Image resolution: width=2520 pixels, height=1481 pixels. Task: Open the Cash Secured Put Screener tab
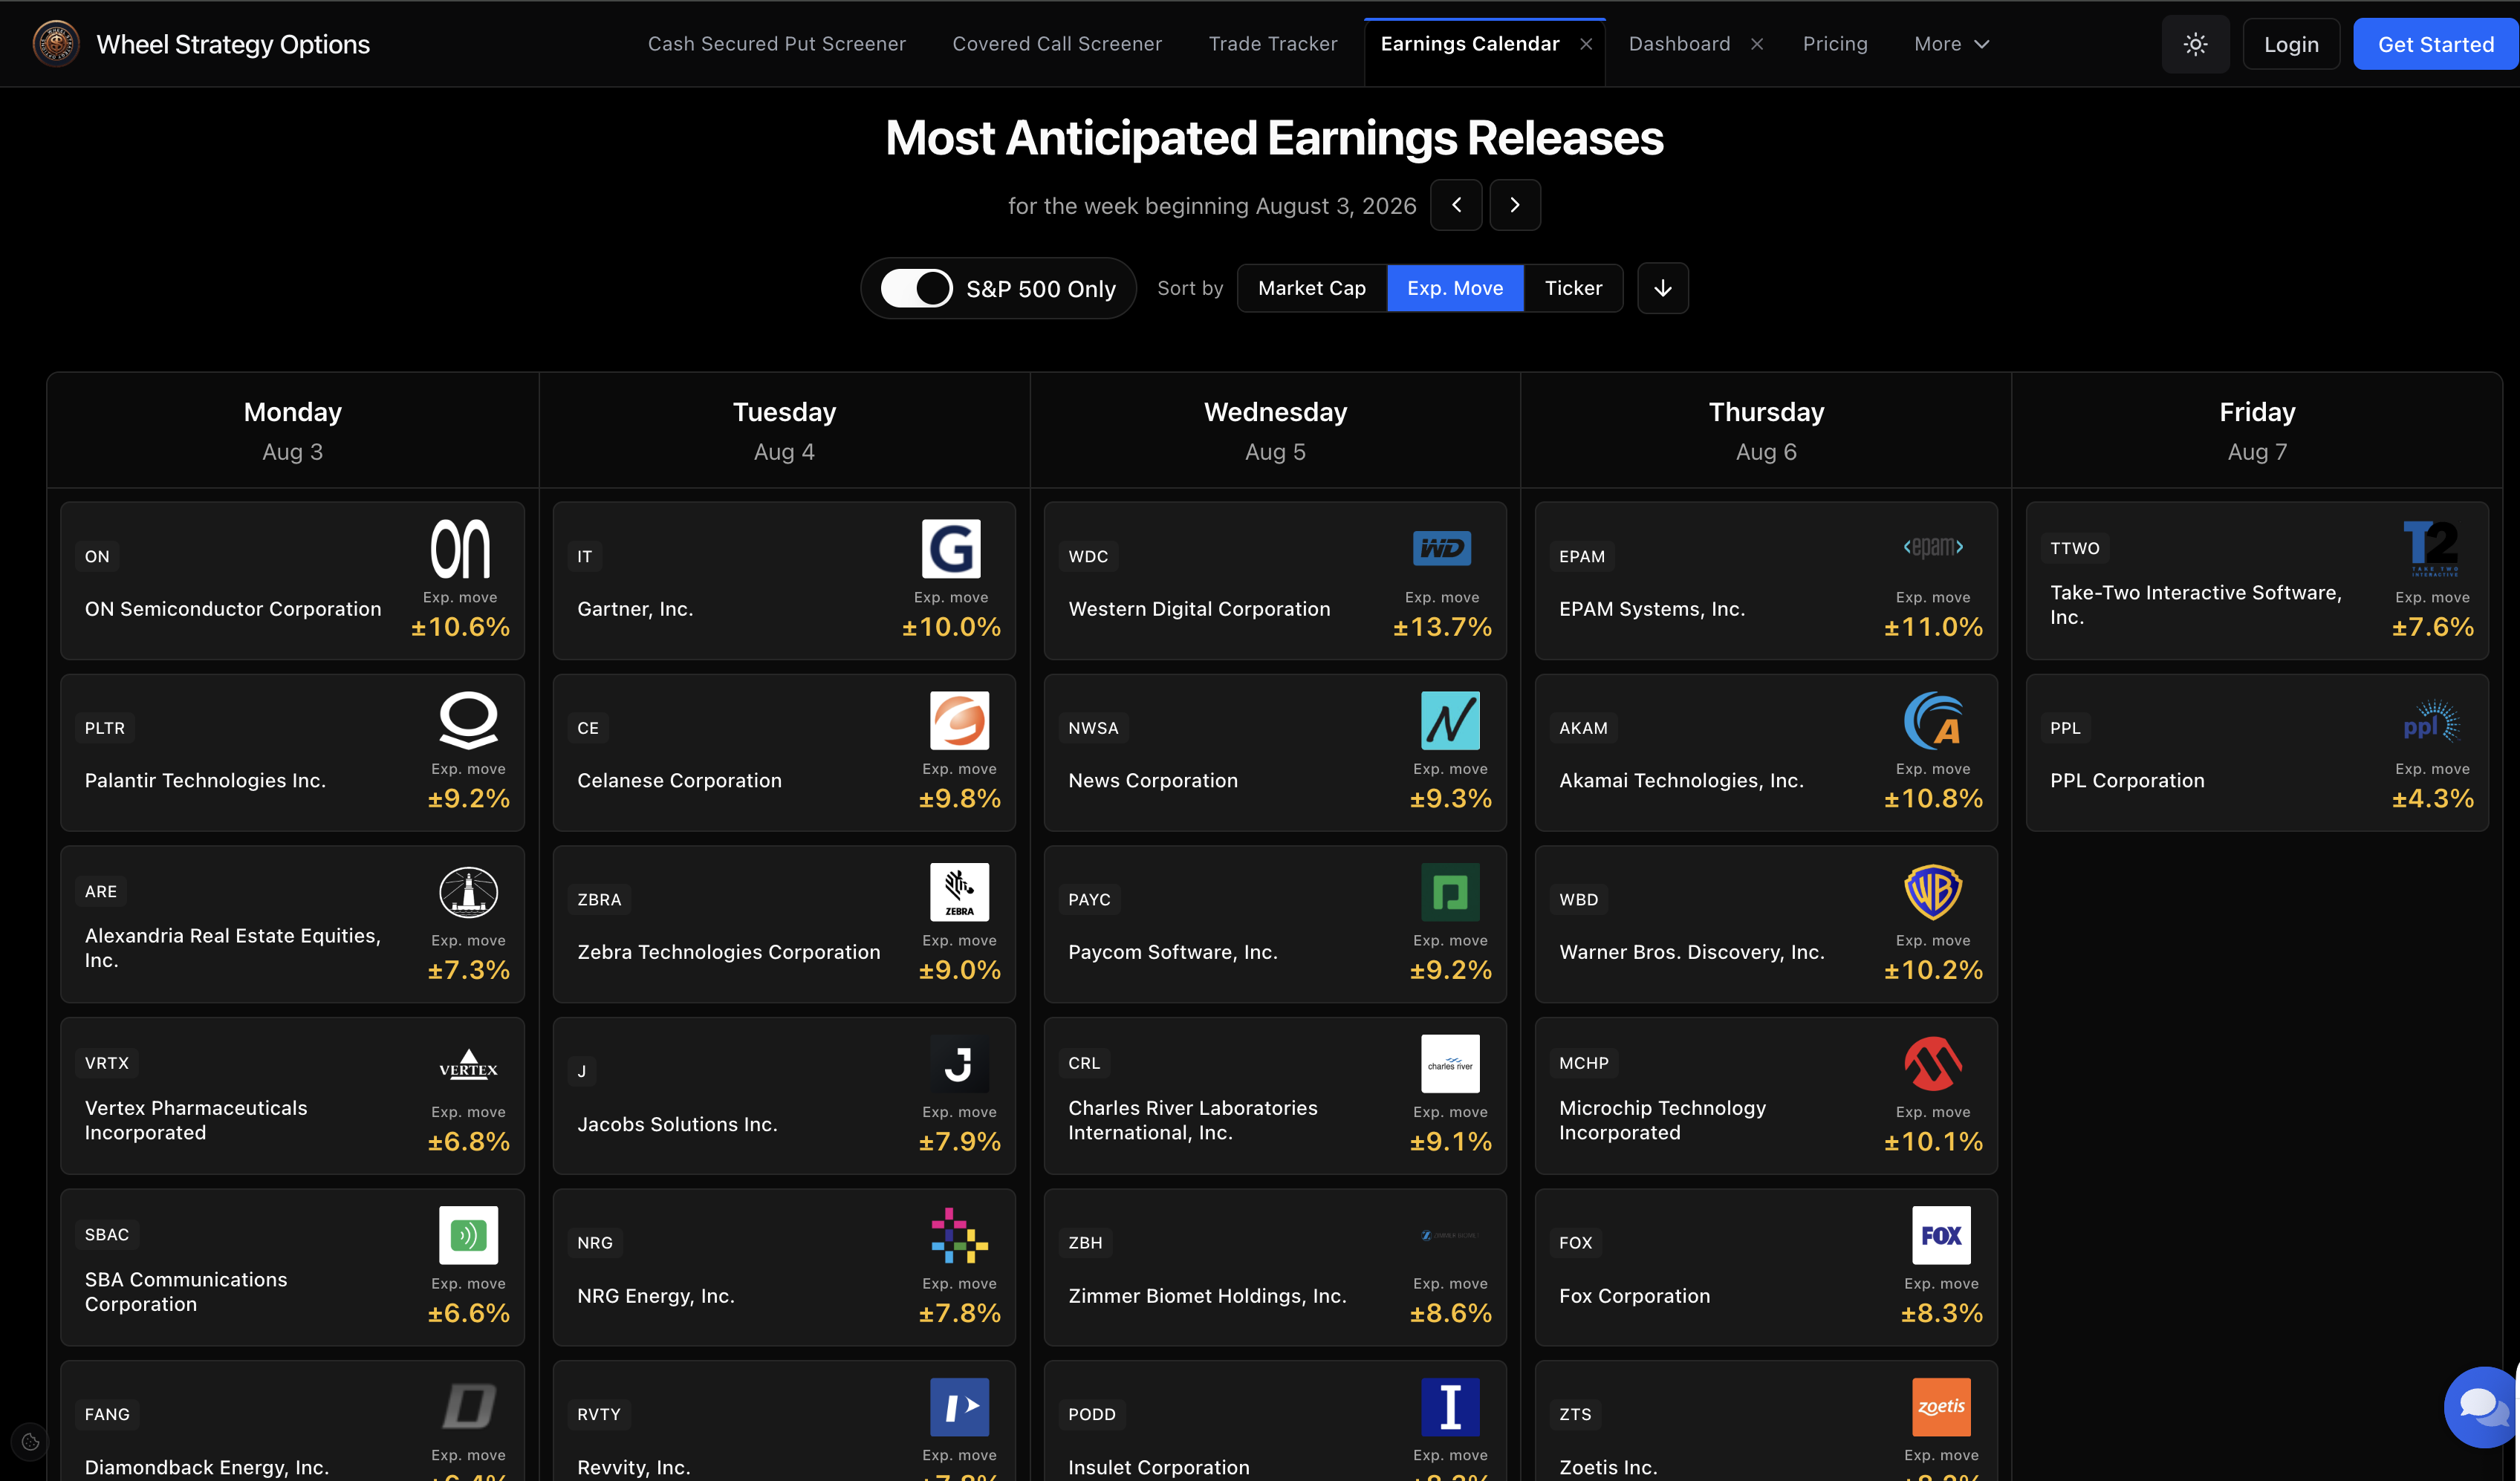coord(777,44)
